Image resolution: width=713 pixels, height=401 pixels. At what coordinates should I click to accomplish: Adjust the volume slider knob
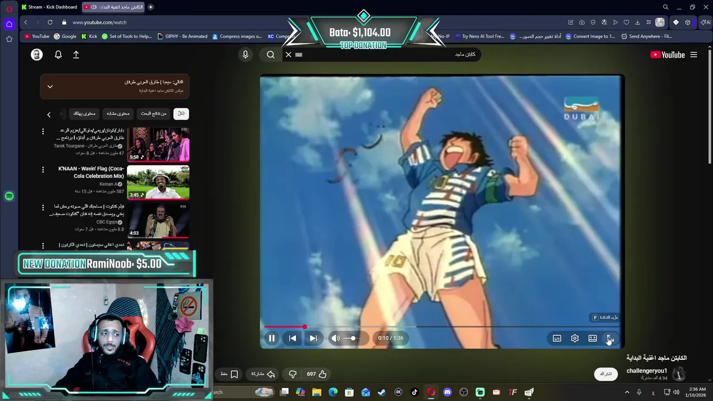click(x=353, y=338)
